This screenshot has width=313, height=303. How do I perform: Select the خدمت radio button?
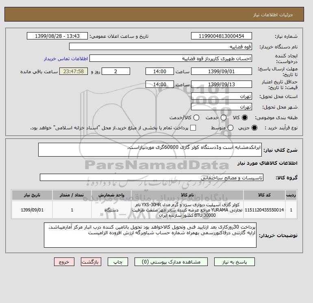point(224,118)
